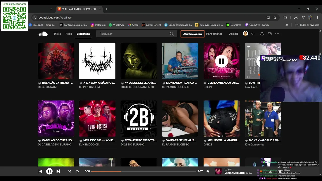This screenshot has height=181, width=322.
Task: Open the Para artistas link
Action: click(214, 34)
